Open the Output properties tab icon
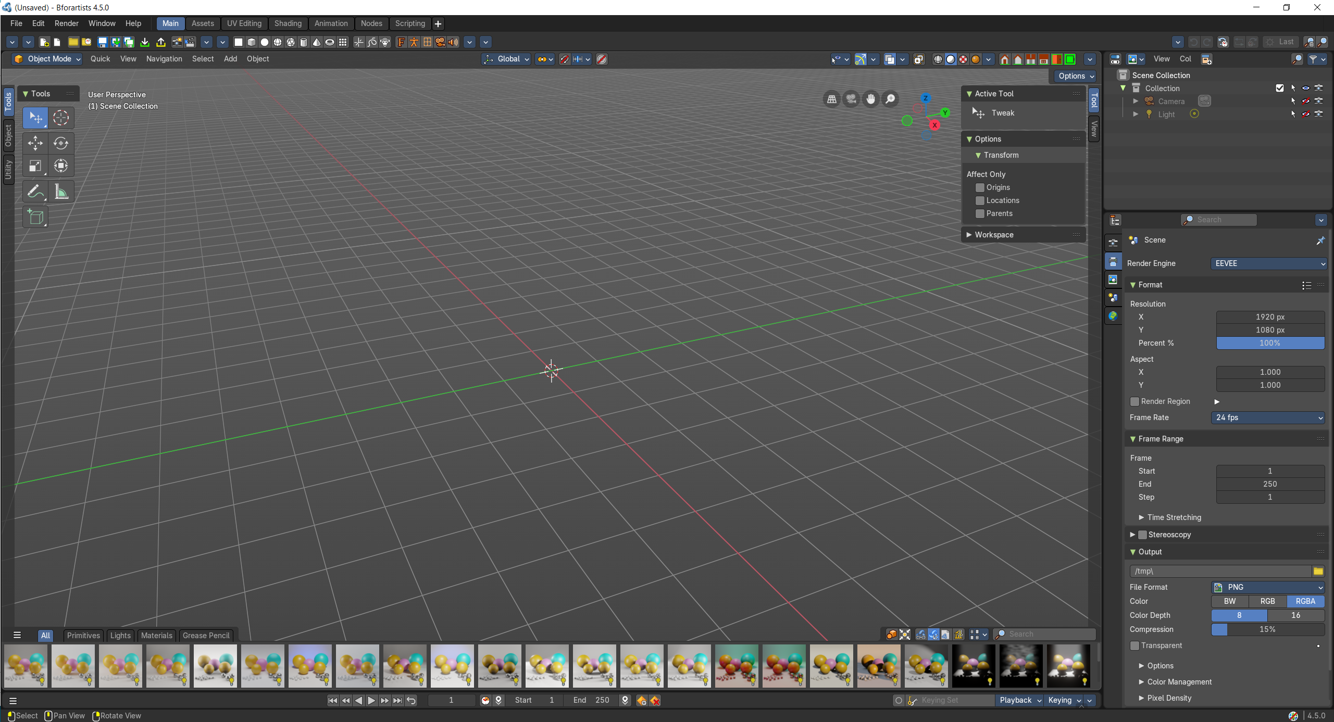This screenshot has height=722, width=1334. (1113, 261)
